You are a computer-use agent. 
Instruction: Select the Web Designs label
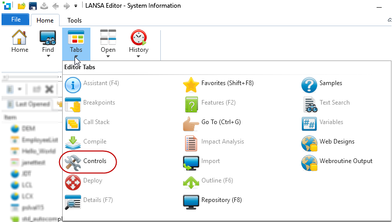click(337, 142)
